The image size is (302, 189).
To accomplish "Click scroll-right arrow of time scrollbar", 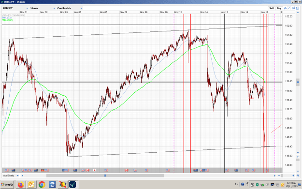I will pyautogui.click(x=275, y=175).
